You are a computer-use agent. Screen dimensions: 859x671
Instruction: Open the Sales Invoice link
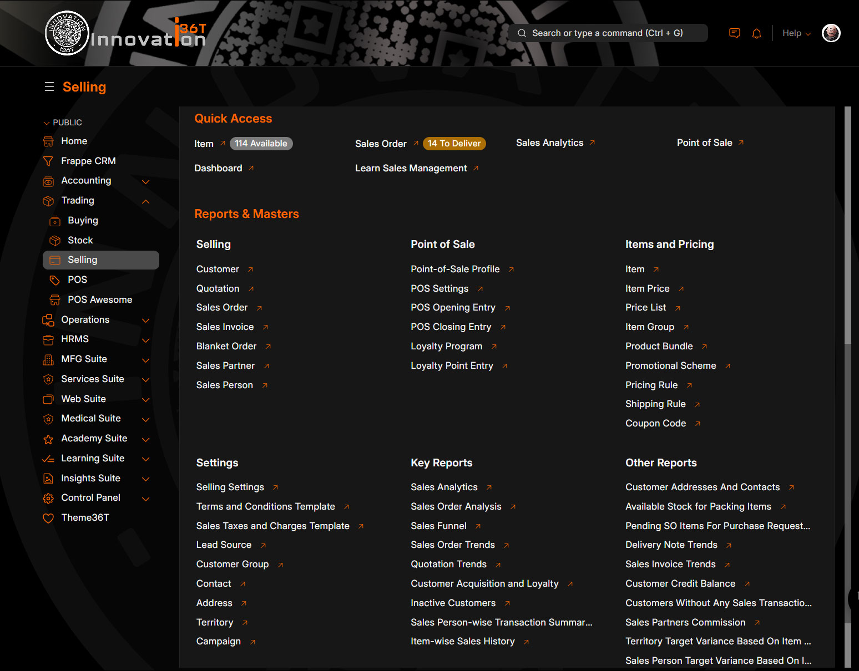click(225, 327)
